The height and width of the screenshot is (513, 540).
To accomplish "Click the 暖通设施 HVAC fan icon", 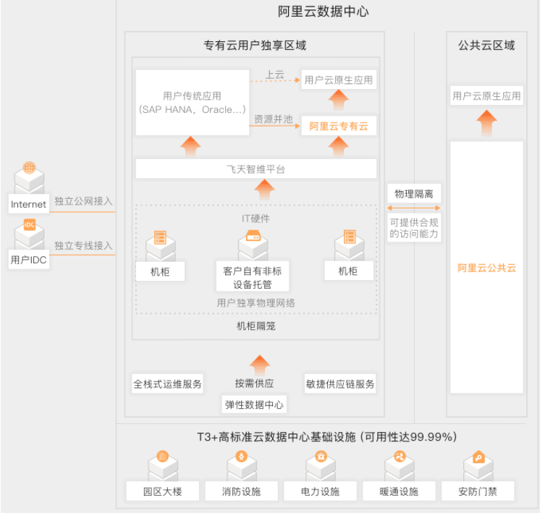I will pyautogui.click(x=400, y=457).
